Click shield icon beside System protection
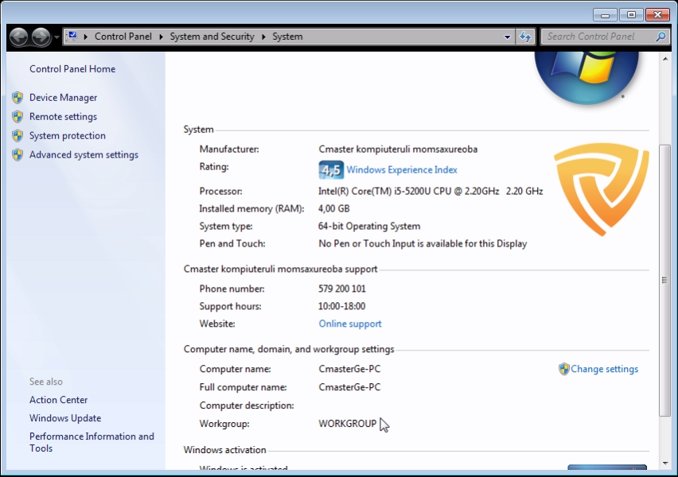This screenshot has height=477, width=678. click(x=18, y=136)
